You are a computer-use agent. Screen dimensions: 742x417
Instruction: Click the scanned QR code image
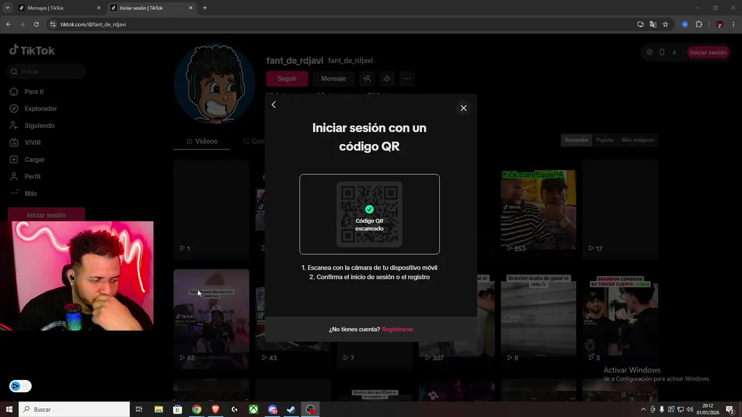click(x=369, y=214)
